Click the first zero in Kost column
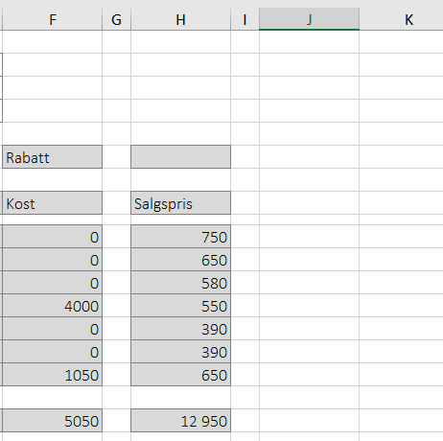The image size is (443, 441). tap(53, 237)
